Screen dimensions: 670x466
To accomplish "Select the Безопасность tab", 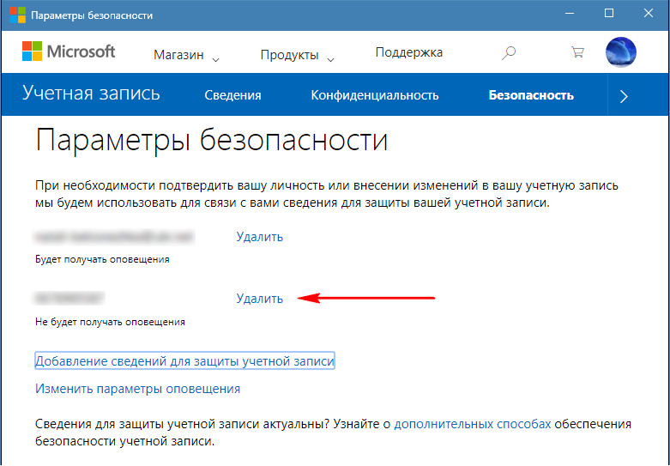I will click(531, 95).
